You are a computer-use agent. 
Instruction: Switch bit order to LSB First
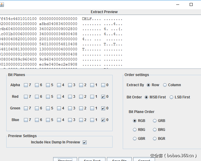tap(171, 97)
